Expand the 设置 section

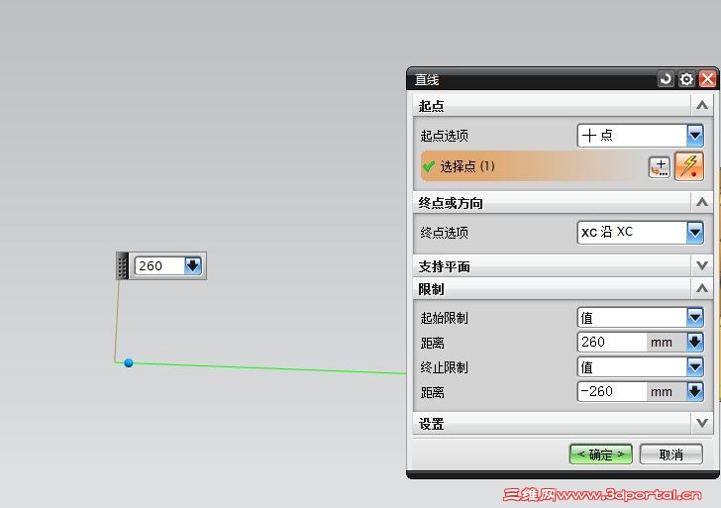tap(701, 423)
